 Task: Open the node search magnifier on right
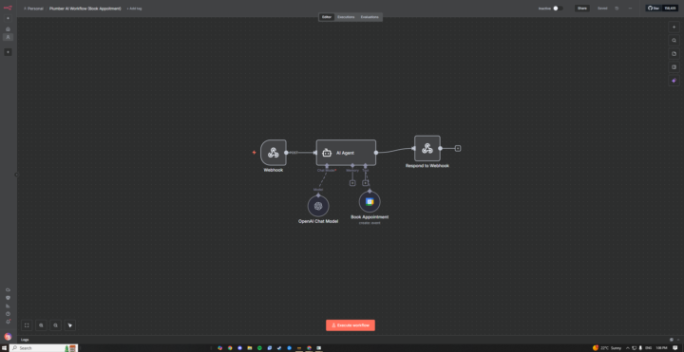[674, 41]
